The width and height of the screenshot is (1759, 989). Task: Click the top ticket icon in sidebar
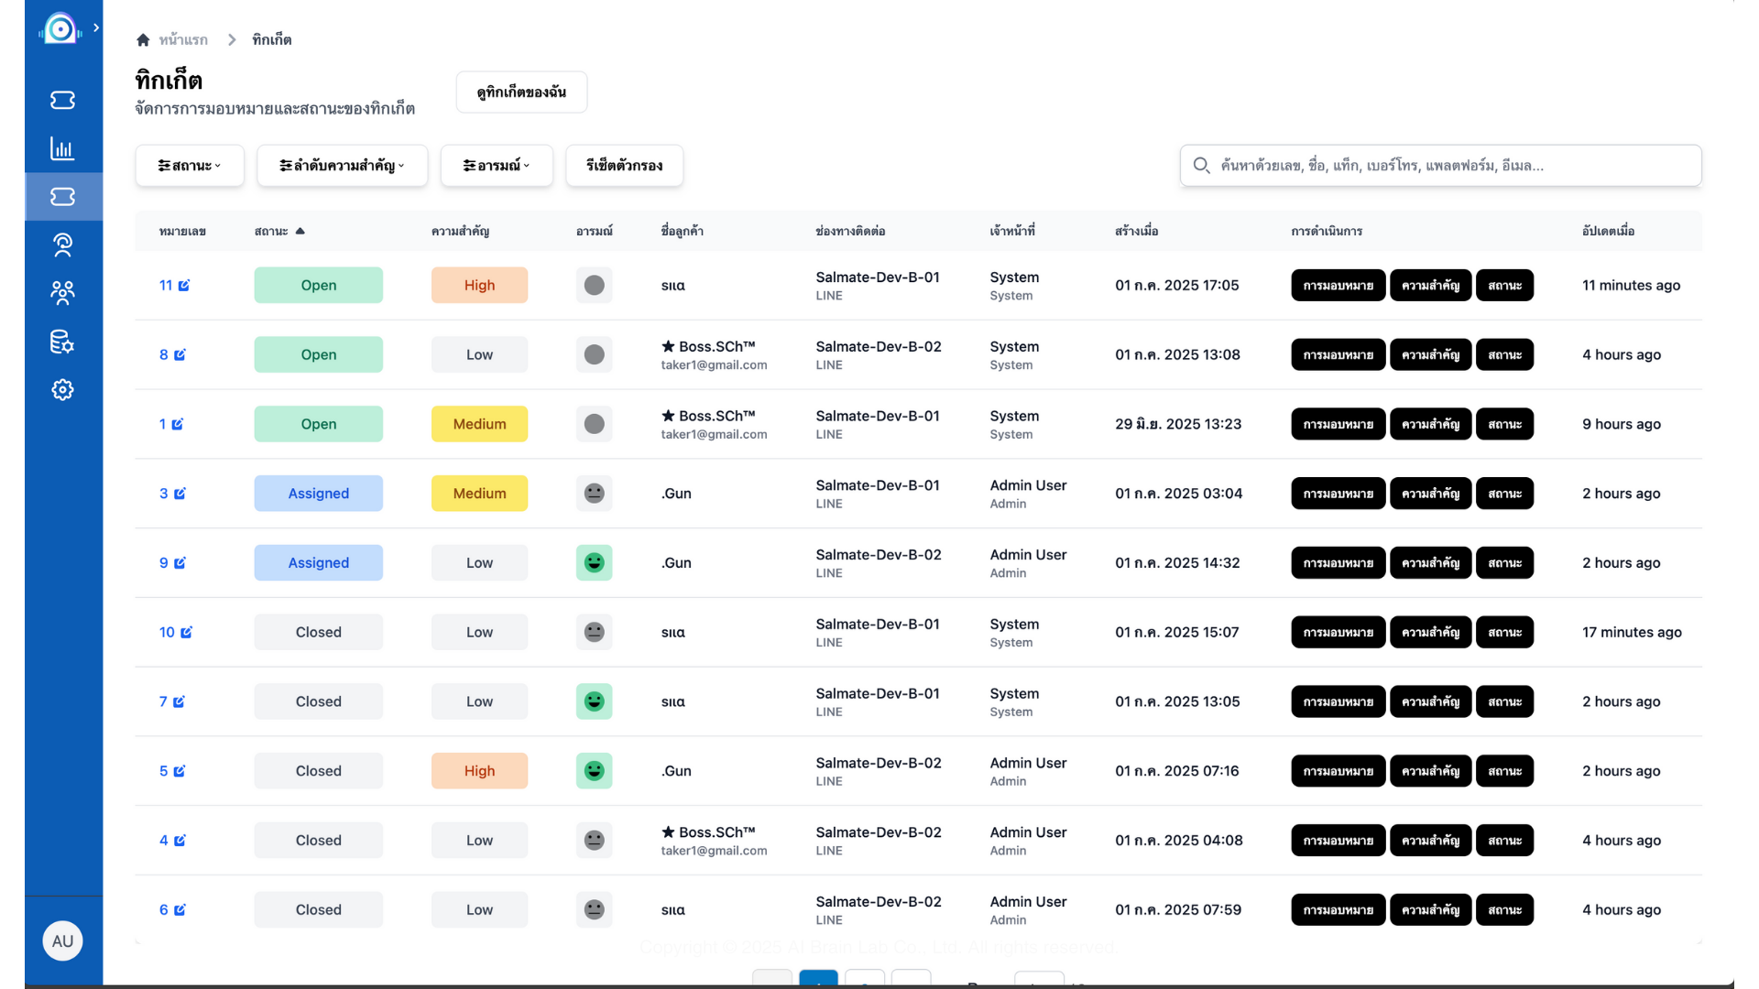62,100
